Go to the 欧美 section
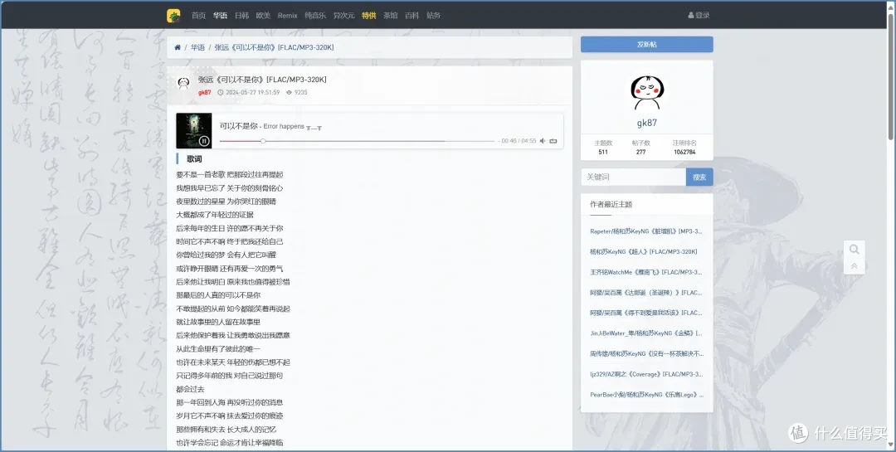The width and height of the screenshot is (896, 452). pos(263,16)
